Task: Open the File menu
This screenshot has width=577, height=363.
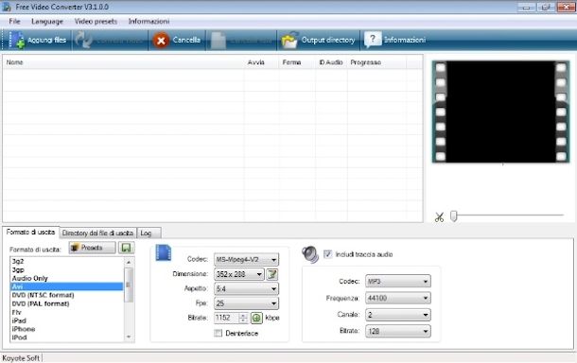Action: click(15, 22)
